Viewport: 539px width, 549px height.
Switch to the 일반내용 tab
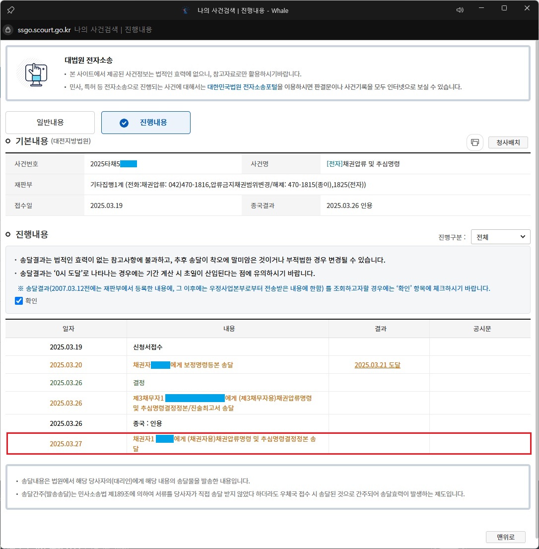[49, 122]
